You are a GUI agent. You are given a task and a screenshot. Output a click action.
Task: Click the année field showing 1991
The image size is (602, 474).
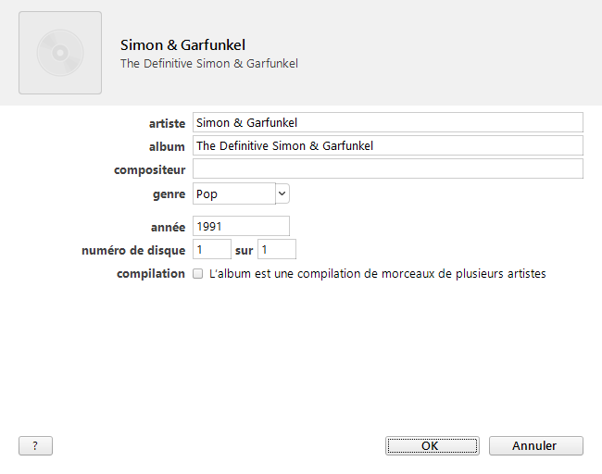click(241, 226)
